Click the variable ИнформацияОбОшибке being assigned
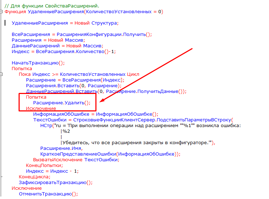This screenshot has height=199, width=269. point(61,114)
